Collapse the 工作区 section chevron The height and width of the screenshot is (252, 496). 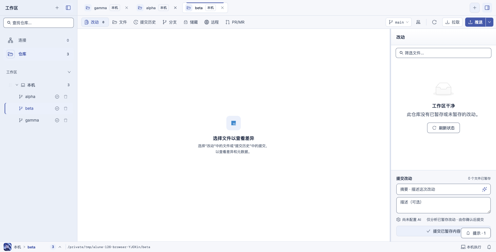click(x=69, y=72)
